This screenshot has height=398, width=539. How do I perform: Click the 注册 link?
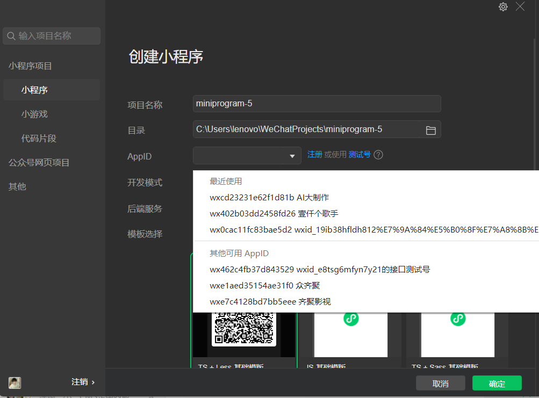[x=314, y=155]
